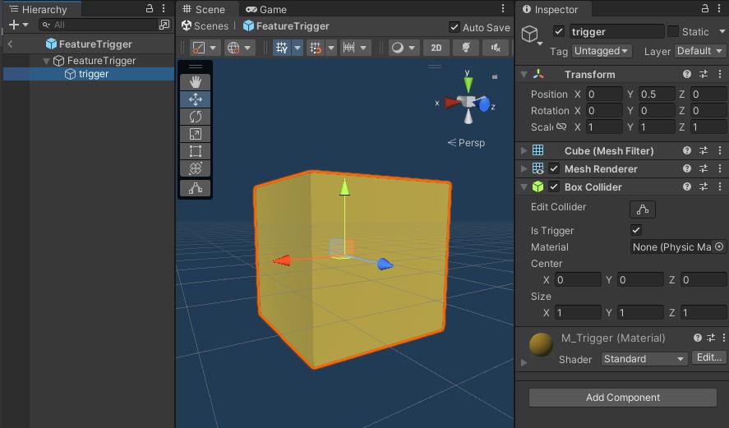
Task: Click Scenes breadcrumb
Action: click(205, 26)
